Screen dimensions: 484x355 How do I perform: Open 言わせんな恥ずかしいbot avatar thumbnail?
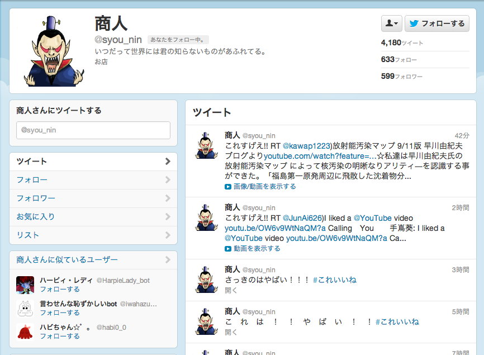click(25, 309)
